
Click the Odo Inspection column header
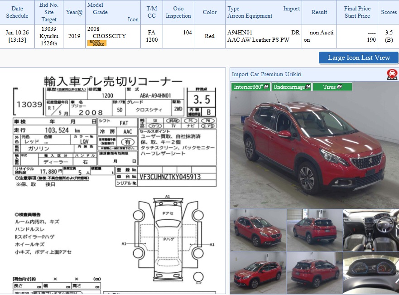[x=178, y=12]
